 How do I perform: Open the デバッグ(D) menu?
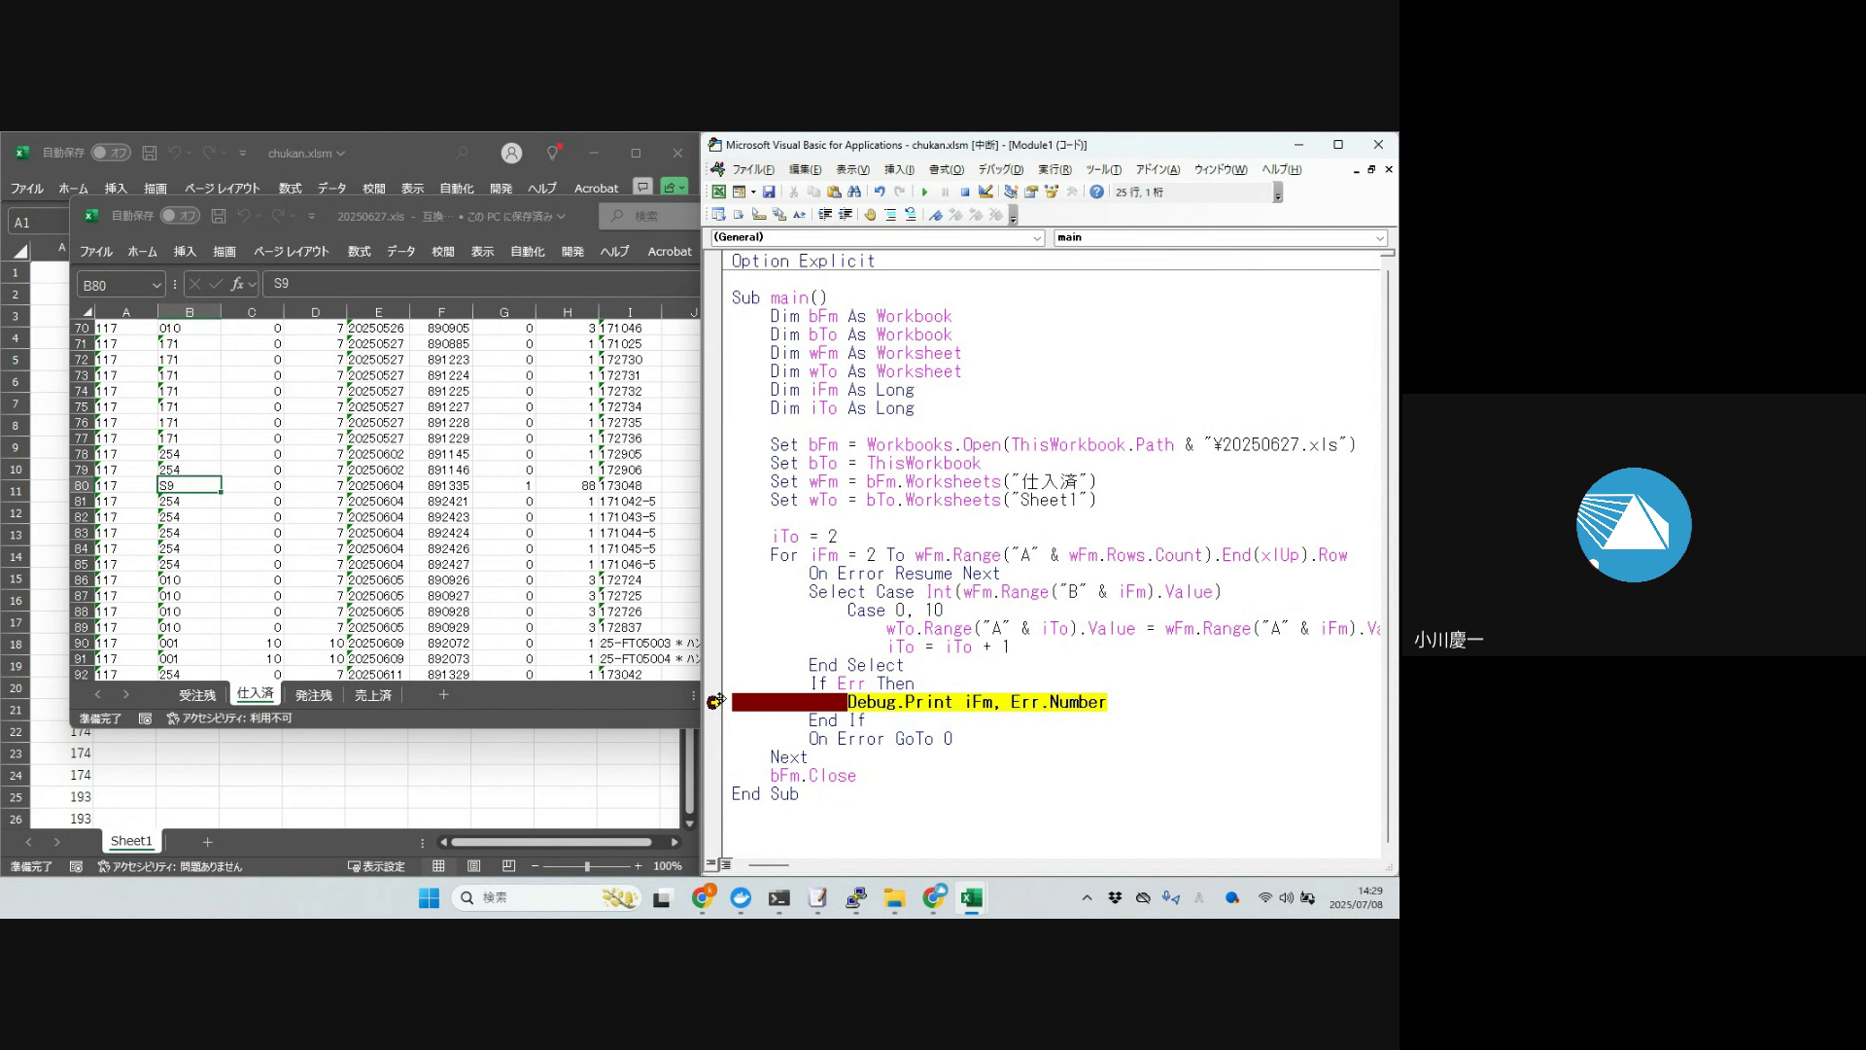tap(1000, 170)
